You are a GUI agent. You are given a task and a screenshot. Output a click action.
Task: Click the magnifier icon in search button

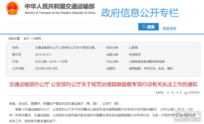point(144,26)
